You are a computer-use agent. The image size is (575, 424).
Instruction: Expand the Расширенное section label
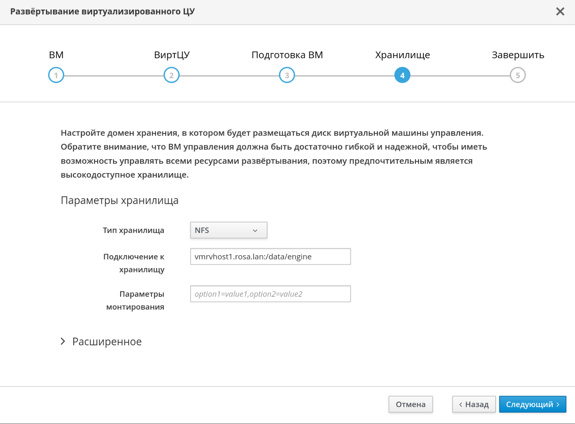(x=107, y=342)
